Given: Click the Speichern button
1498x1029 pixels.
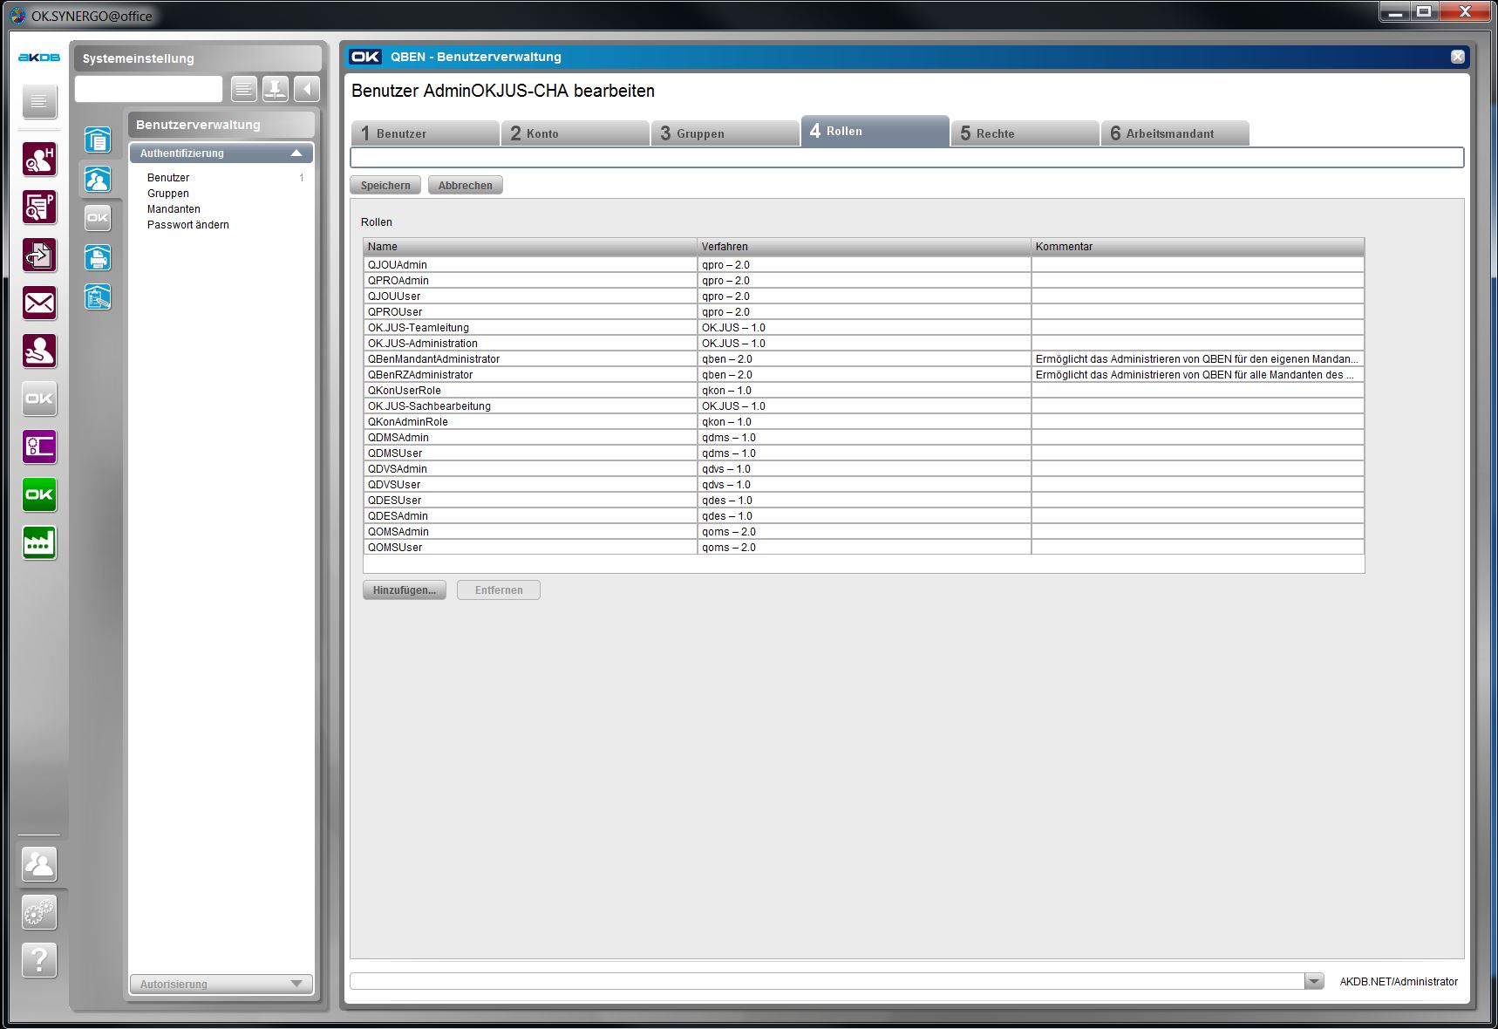Looking at the screenshot, I should coord(385,186).
